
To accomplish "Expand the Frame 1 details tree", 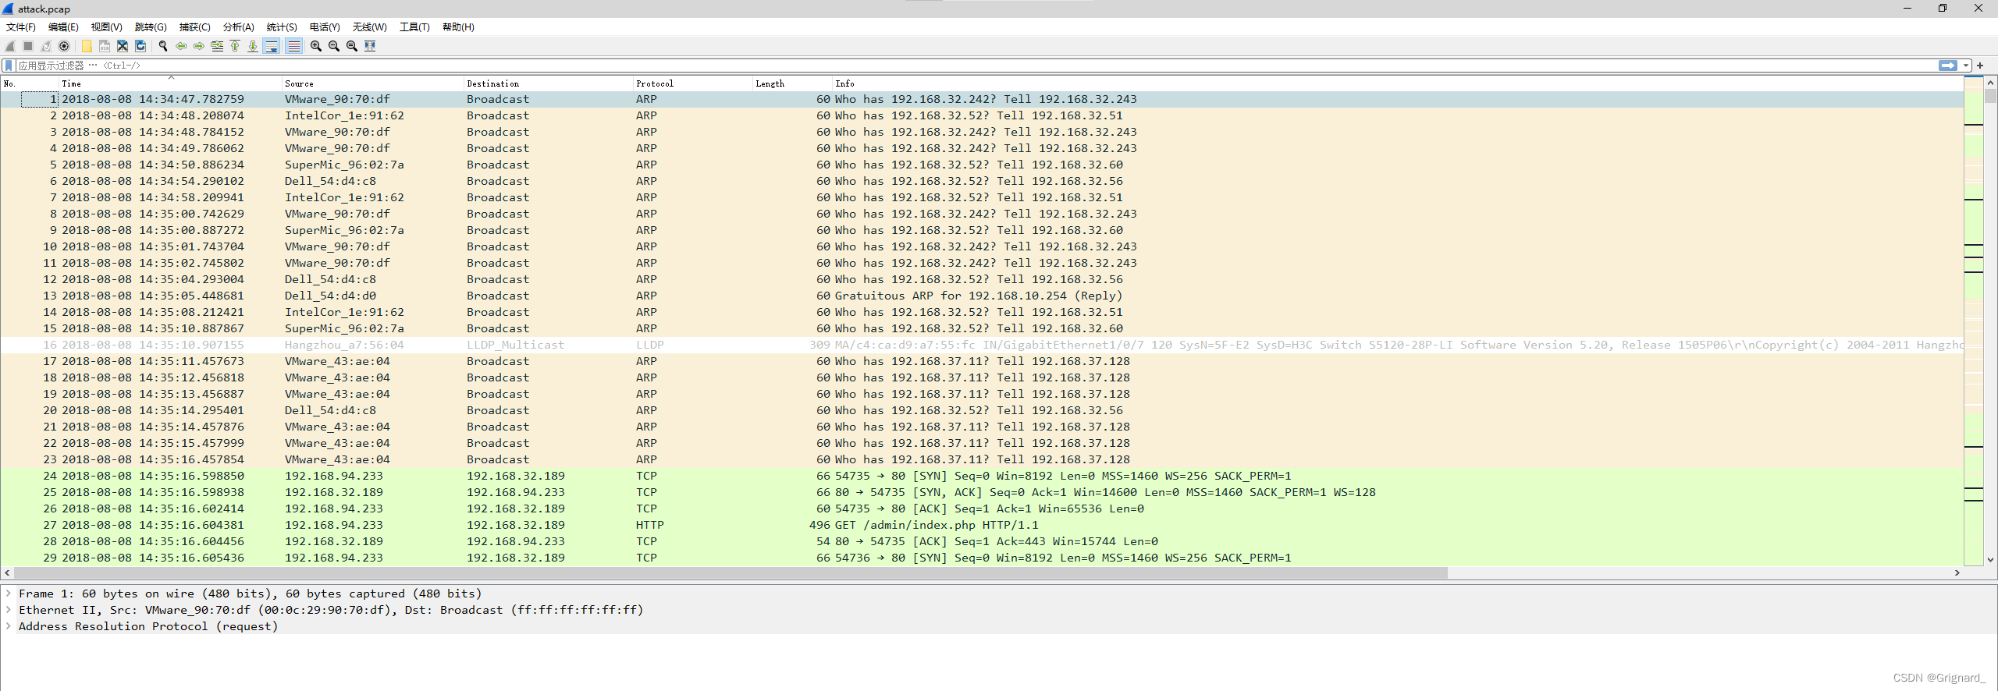I will (9, 594).
